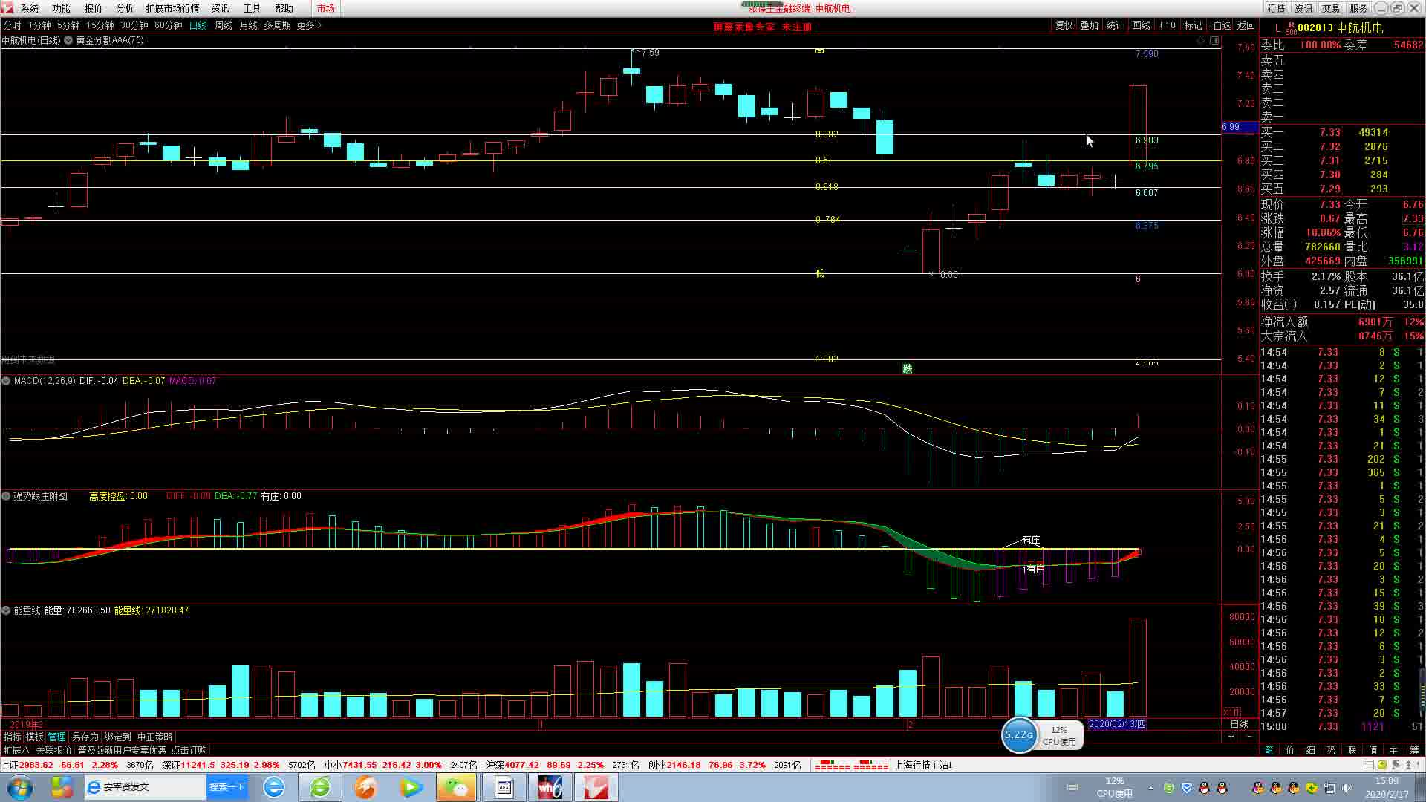Click the MACD indicator settings circle icon

point(6,381)
